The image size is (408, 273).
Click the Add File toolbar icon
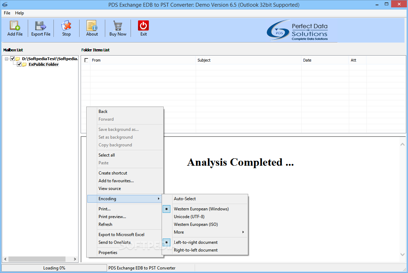[15, 25]
